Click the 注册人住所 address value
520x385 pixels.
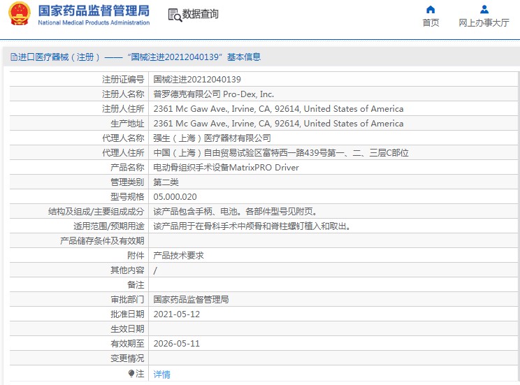pos(278,109)
